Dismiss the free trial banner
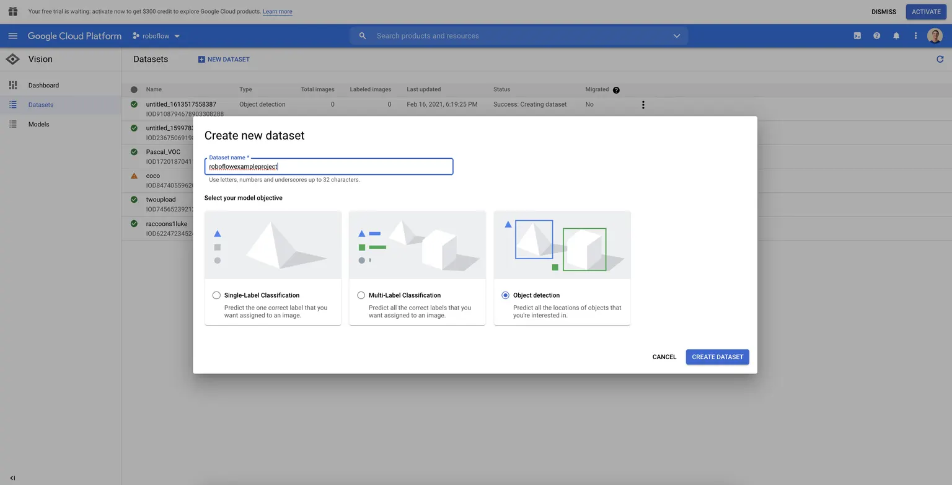This screenshot has height=485, width=952. click(x=883, y=12)
